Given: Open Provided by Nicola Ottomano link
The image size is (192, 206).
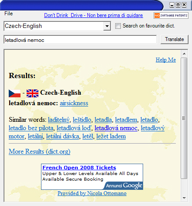Looking at the screenshot, I should pyautogui.click(x=92, y=193).
